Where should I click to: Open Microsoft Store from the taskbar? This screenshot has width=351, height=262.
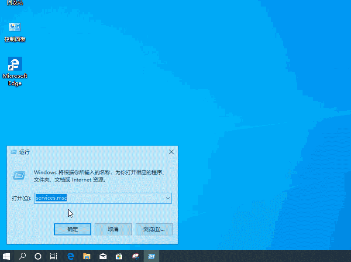click(x=119, y=256)
